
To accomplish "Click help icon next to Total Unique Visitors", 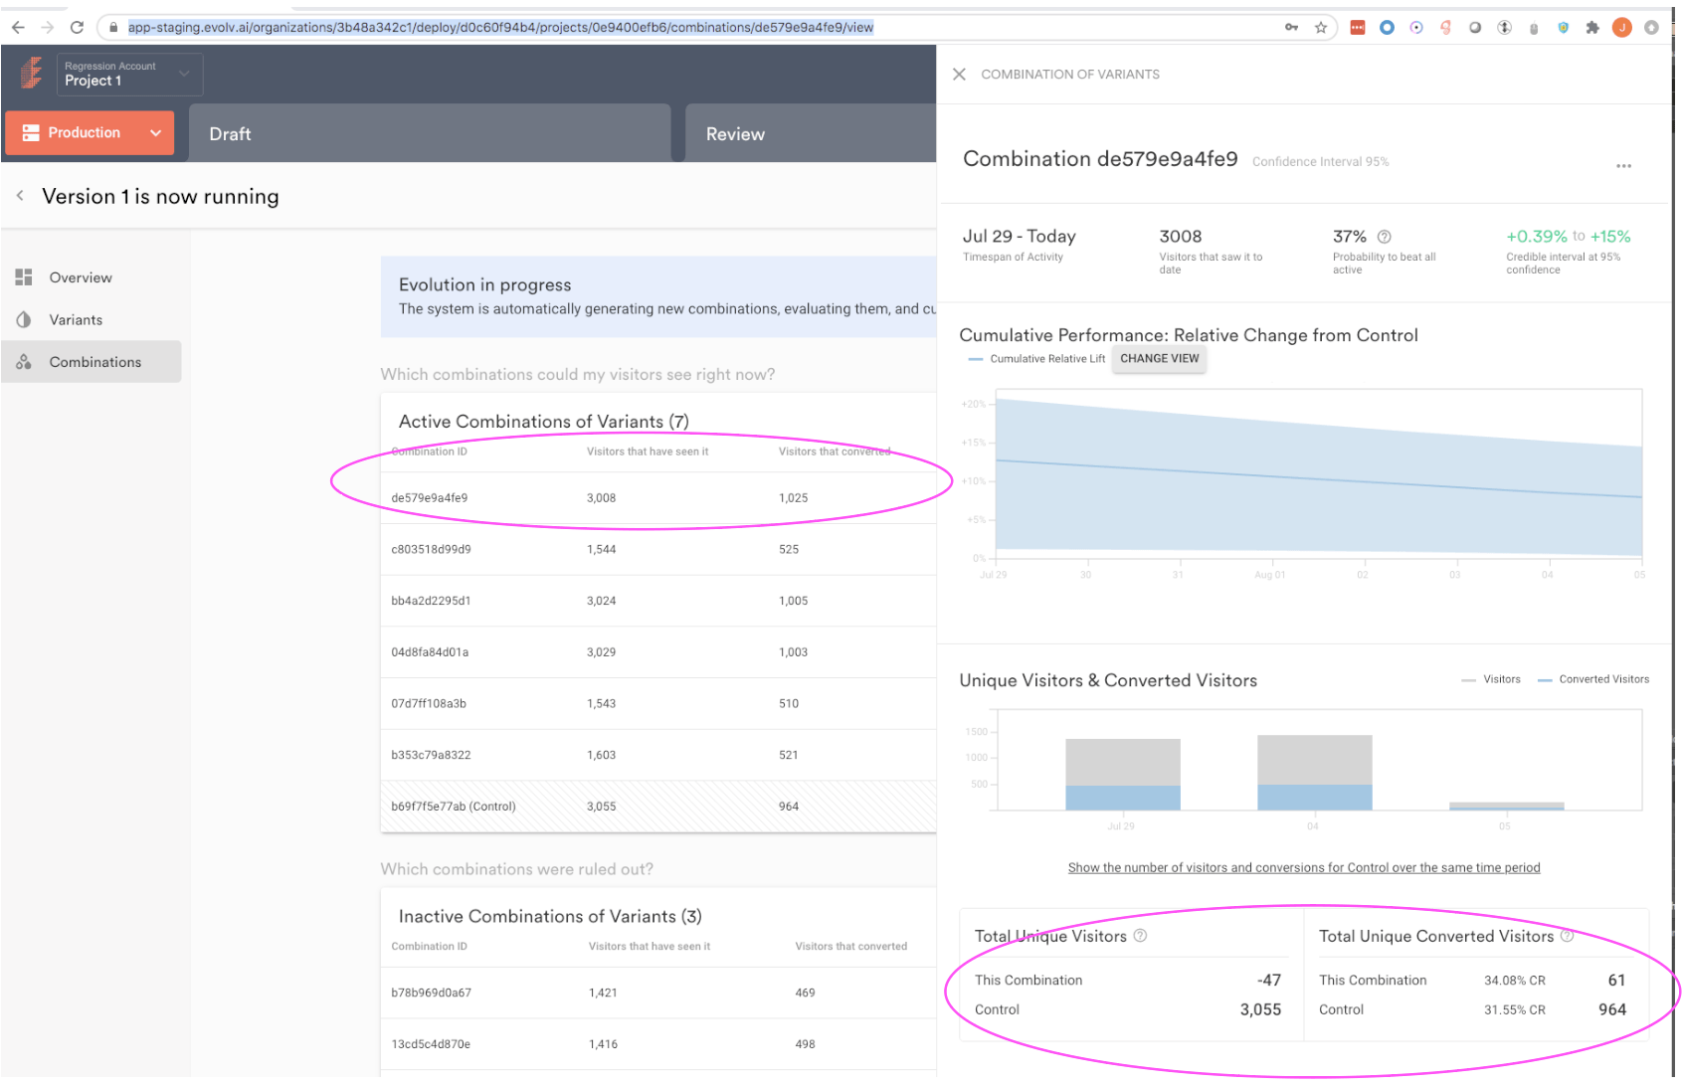I will [1141, 936].
